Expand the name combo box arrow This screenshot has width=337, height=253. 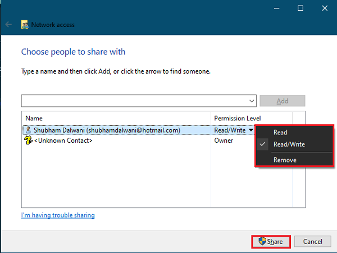[x=252, y=101]
